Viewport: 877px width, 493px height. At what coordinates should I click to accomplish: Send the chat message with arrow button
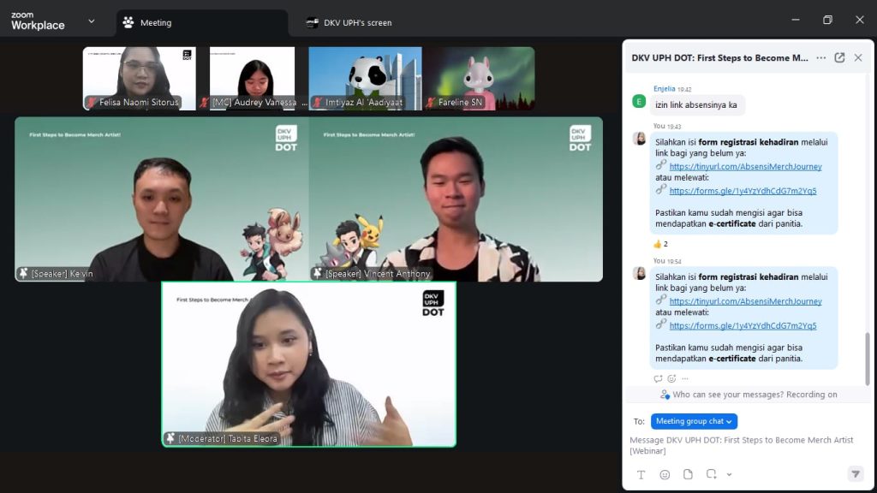(x=855, y=474)
